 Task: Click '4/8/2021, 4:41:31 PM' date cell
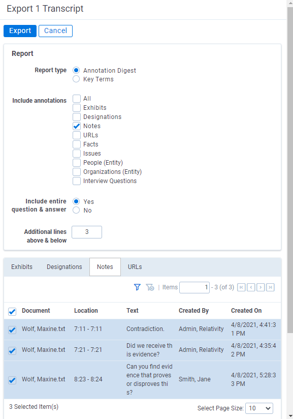(x=253, y=329)
